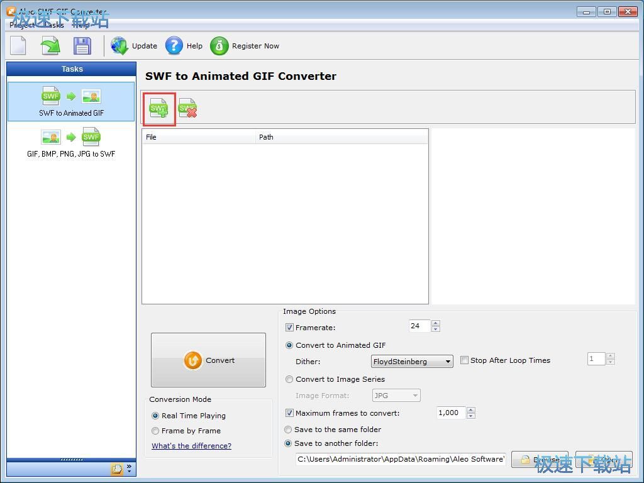
Task: Open the Image Format dropdown showing JPG
Action: coord(396,396)
